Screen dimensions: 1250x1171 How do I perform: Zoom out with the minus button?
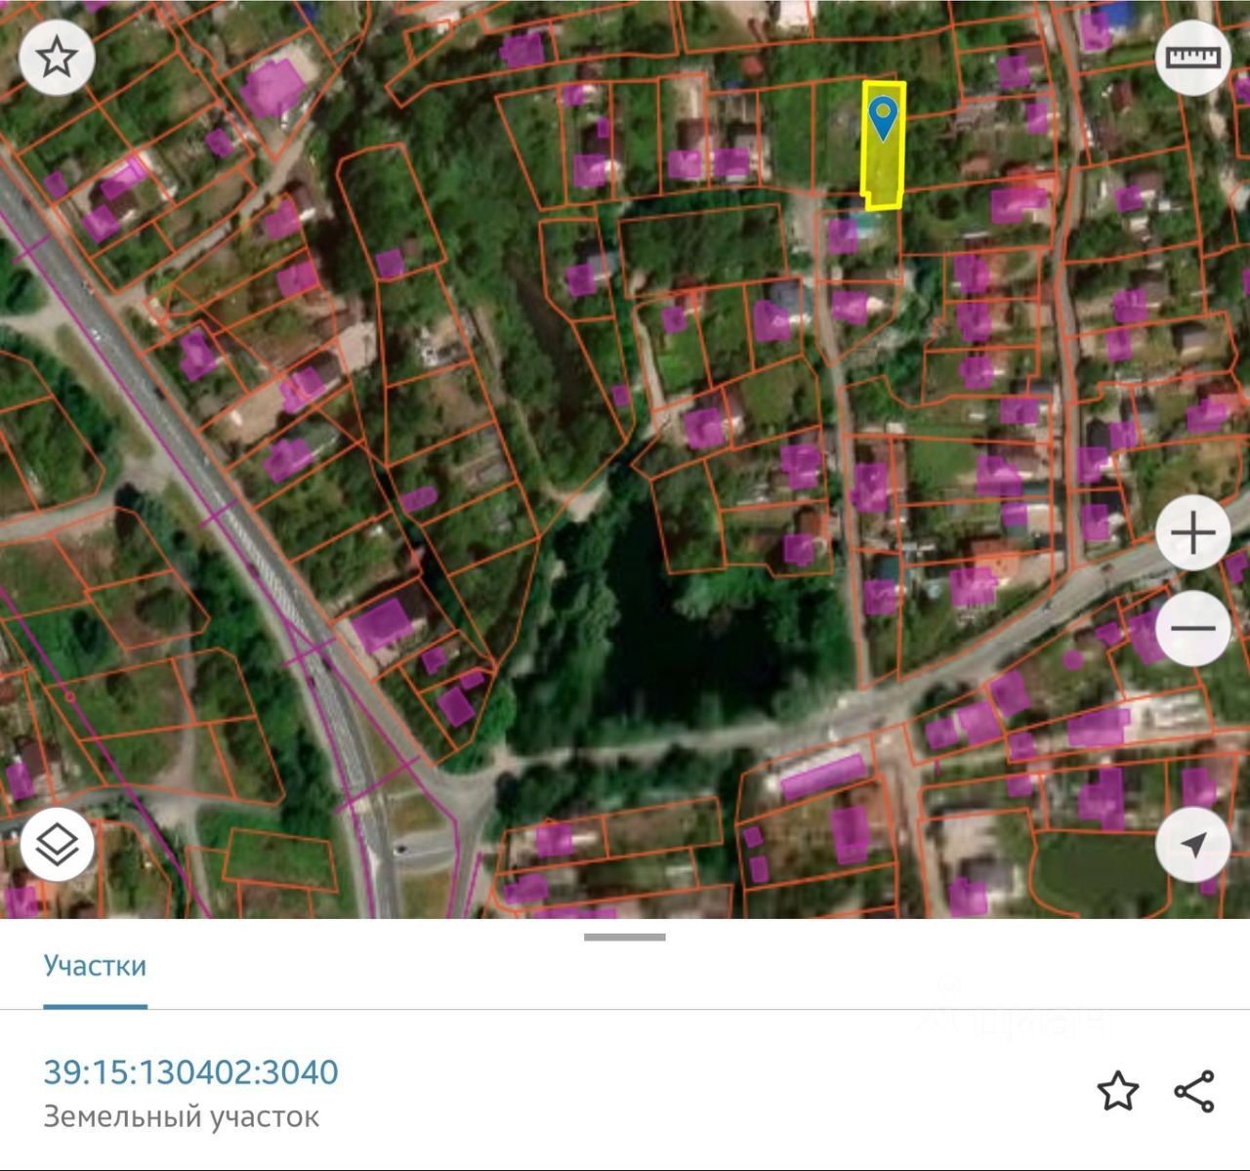point(1193,628)
